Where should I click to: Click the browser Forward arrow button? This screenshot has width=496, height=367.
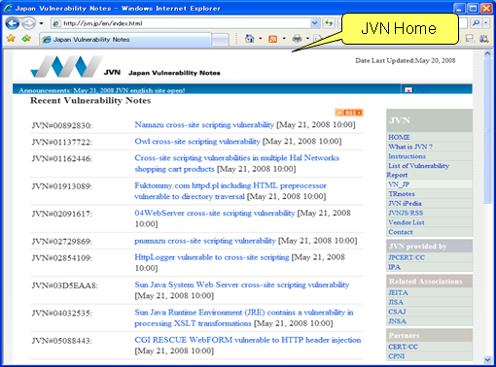click(29, 23)
